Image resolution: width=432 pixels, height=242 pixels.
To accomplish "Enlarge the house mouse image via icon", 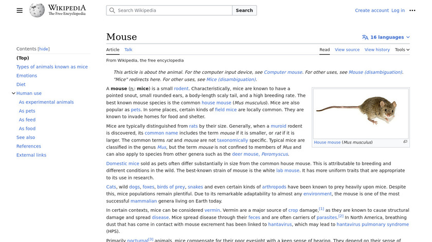I will [x=405, y=142].
